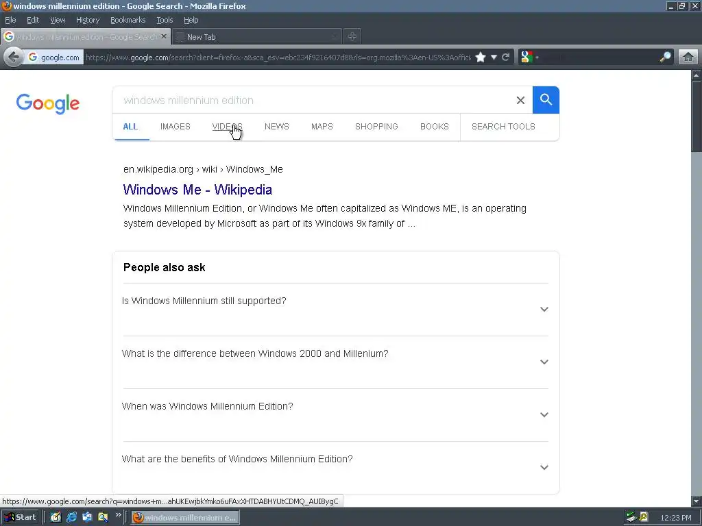Click the address bar URL field
The height and width of the screenshot is (526, 702).
(x=278, y=58)
